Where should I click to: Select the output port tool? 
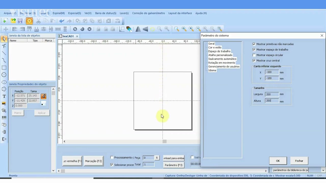[x=4, y=139]
